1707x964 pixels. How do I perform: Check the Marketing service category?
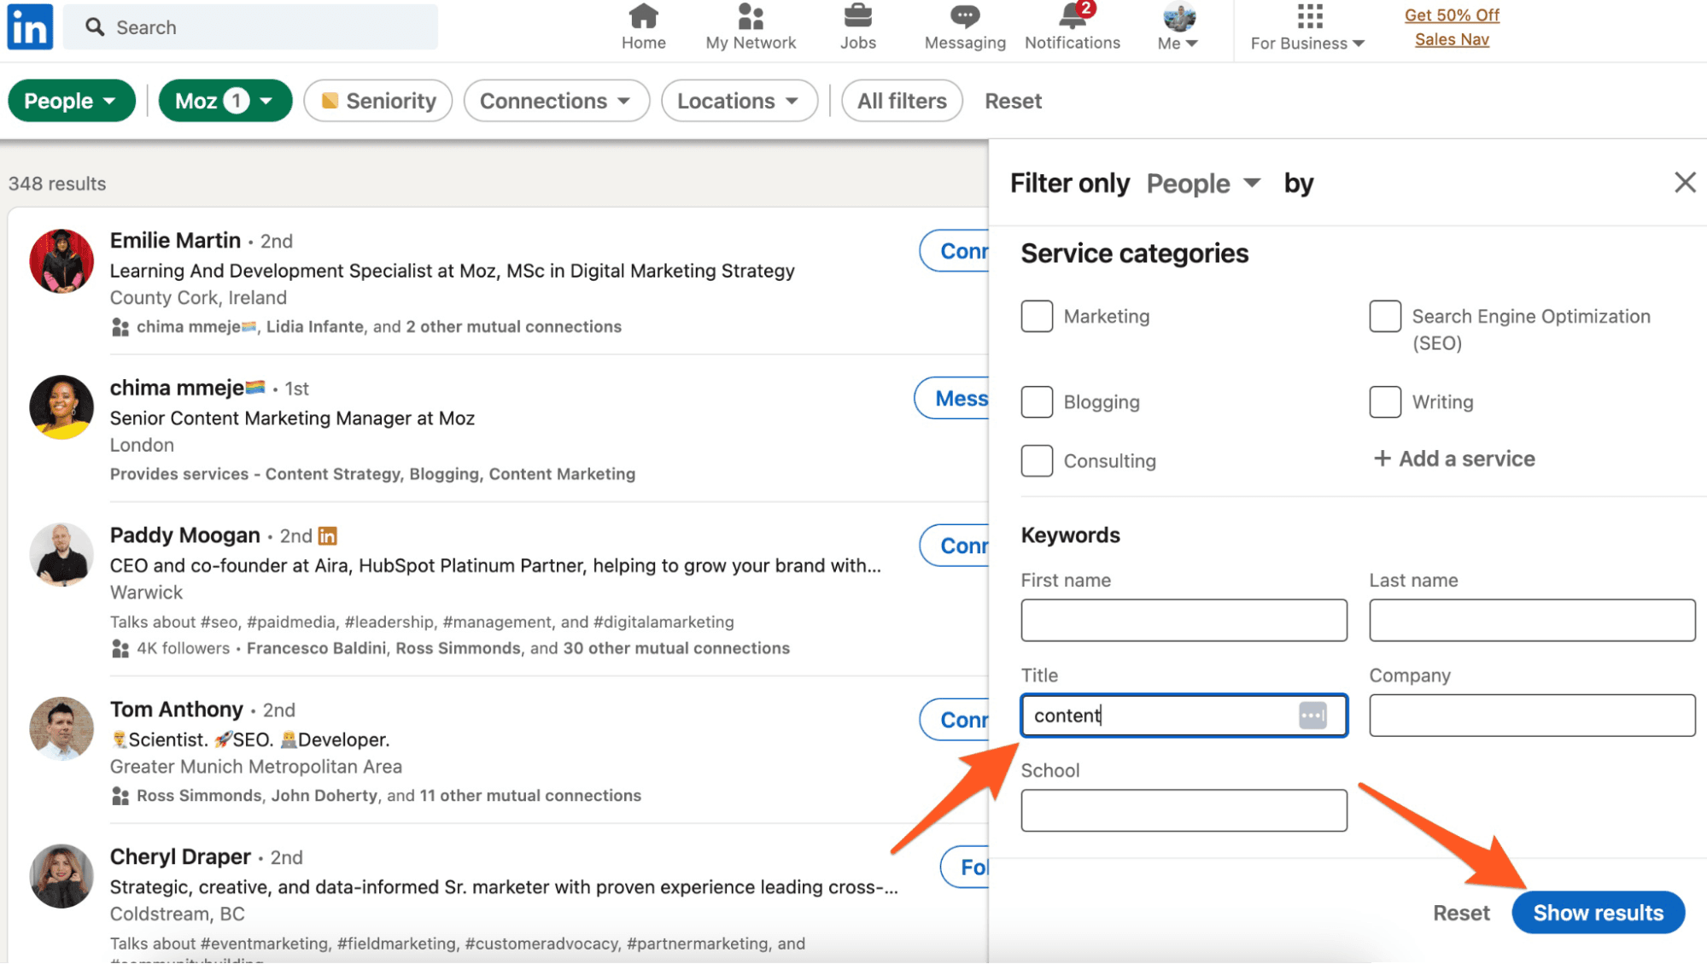tap(1037, 317)
